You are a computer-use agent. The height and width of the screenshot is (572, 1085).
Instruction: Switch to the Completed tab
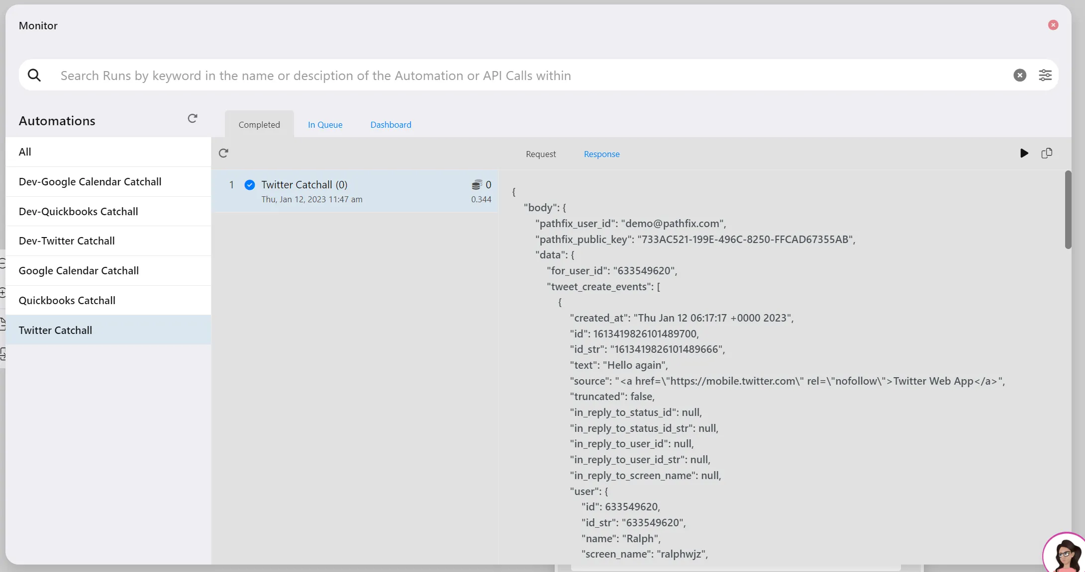point(259,124)
